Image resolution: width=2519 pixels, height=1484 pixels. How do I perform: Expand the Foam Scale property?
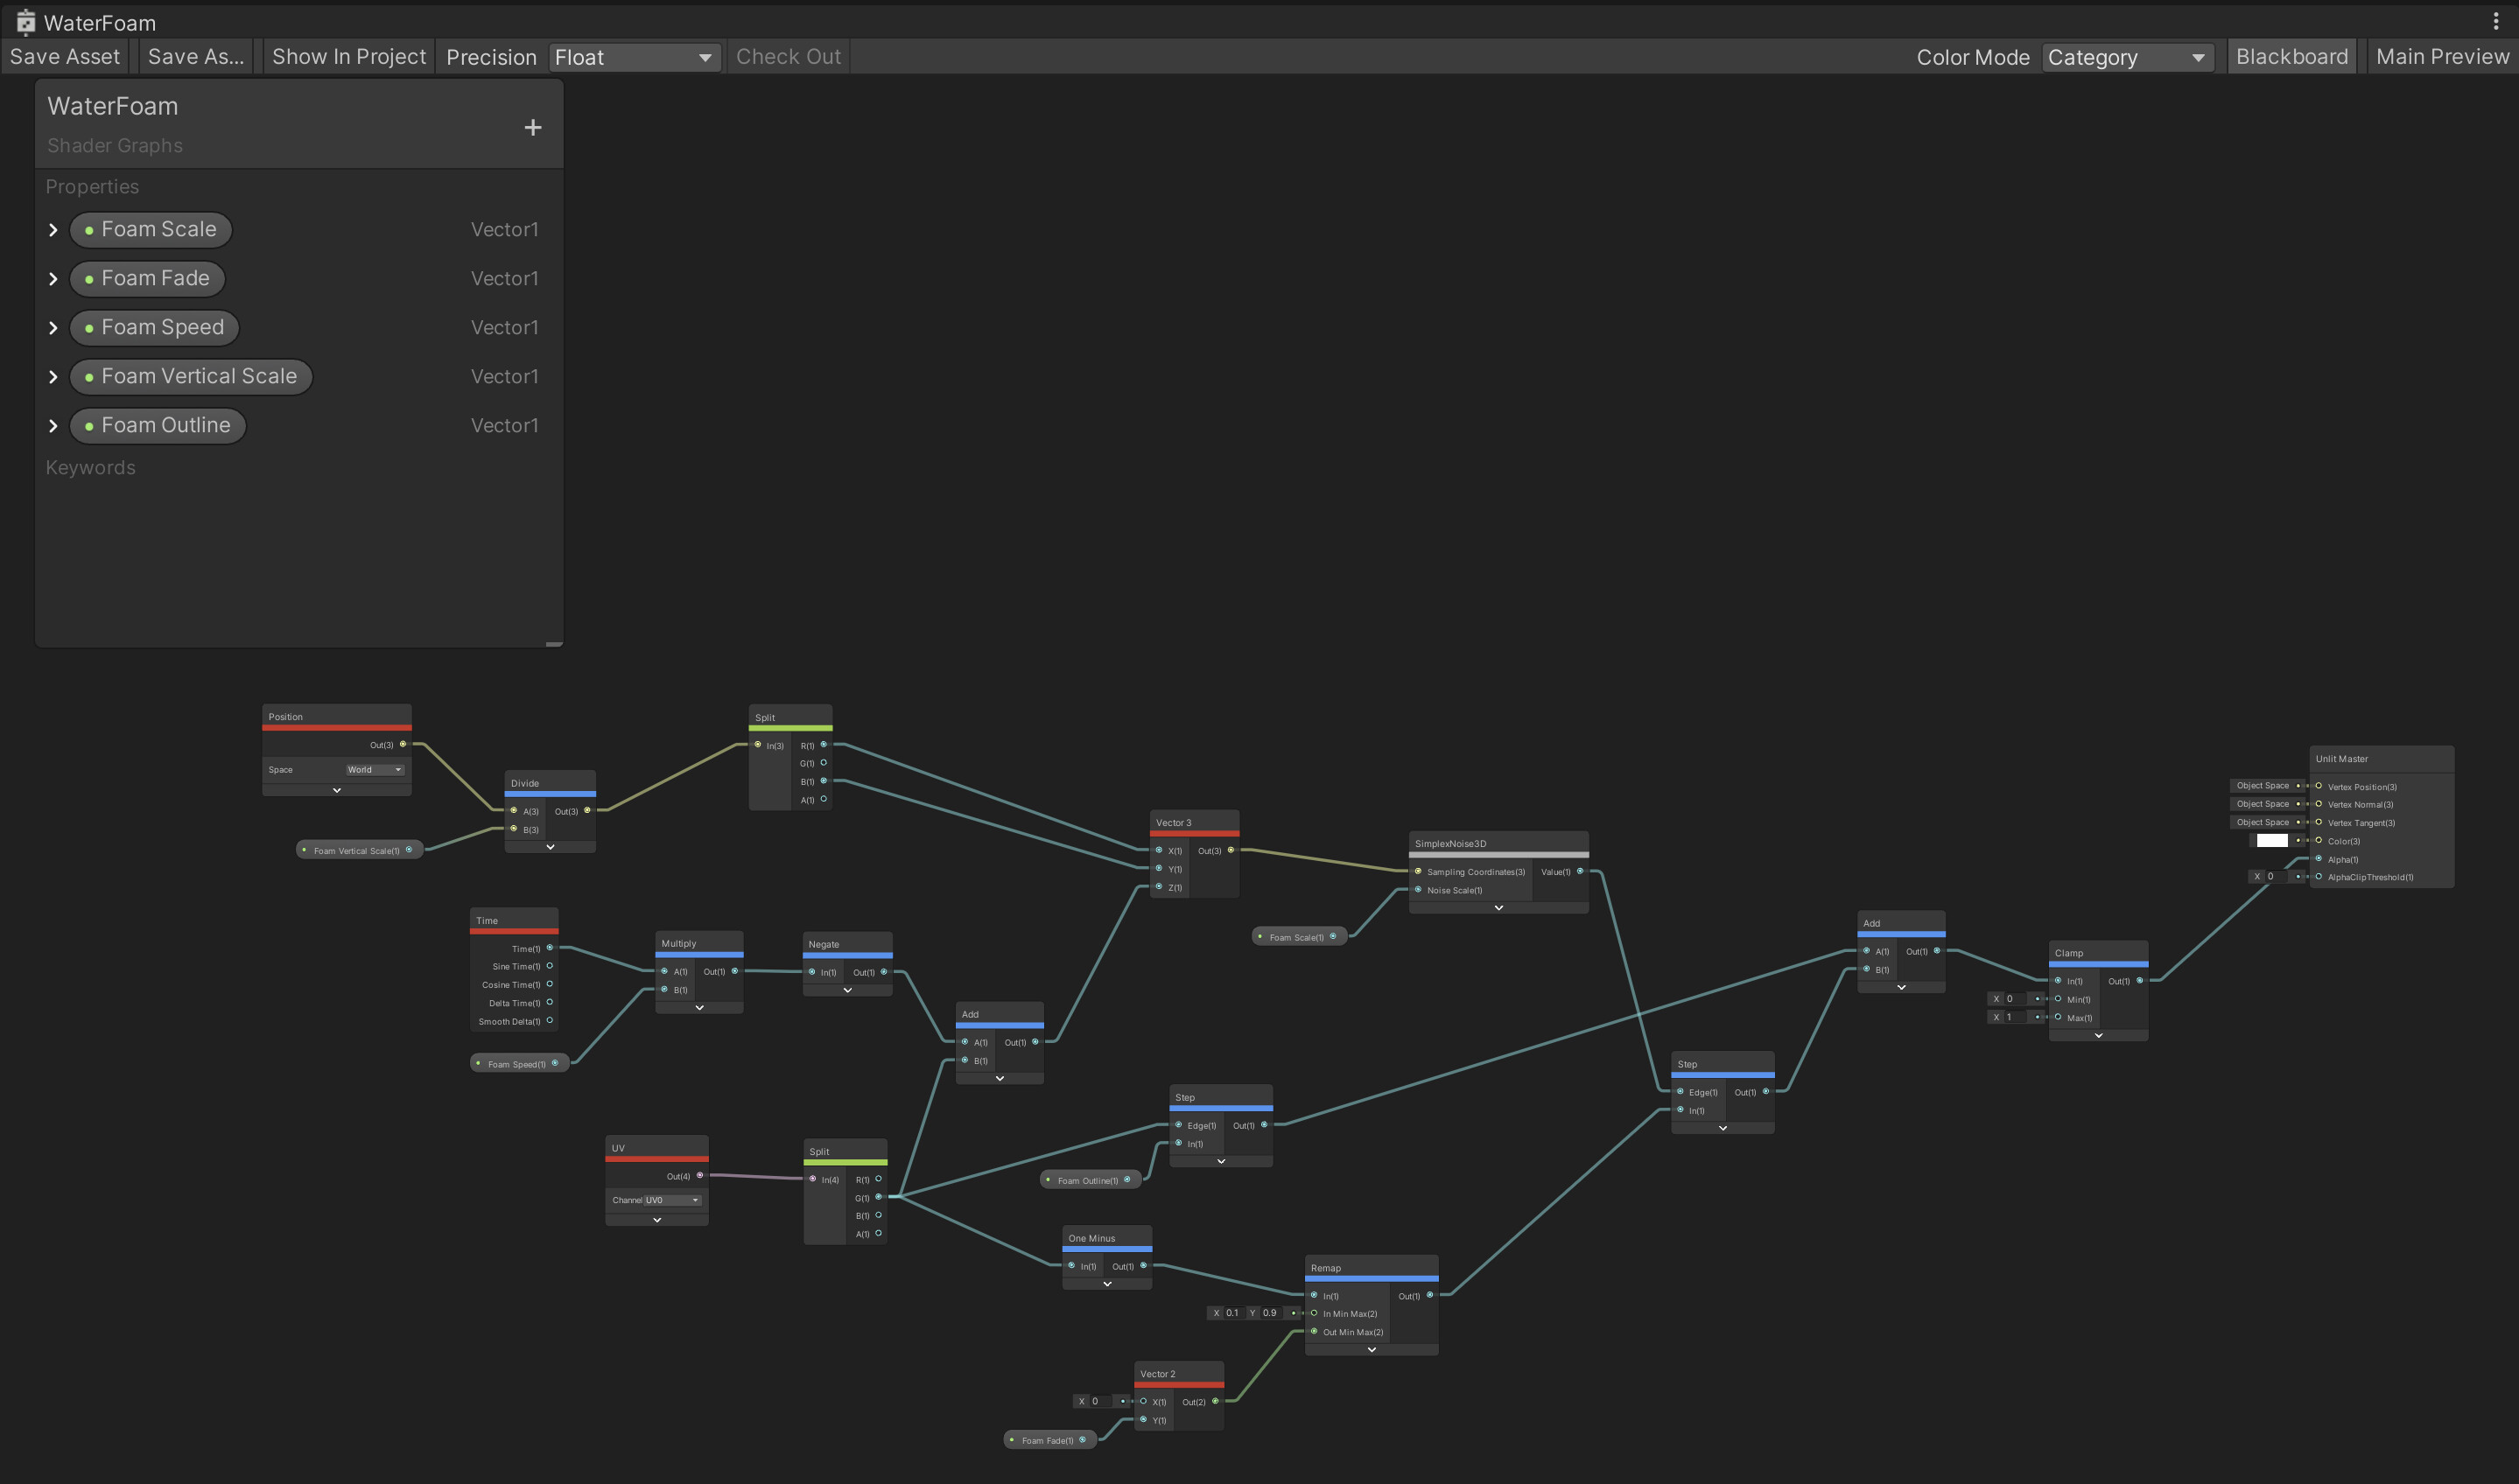tap(54, 230)
